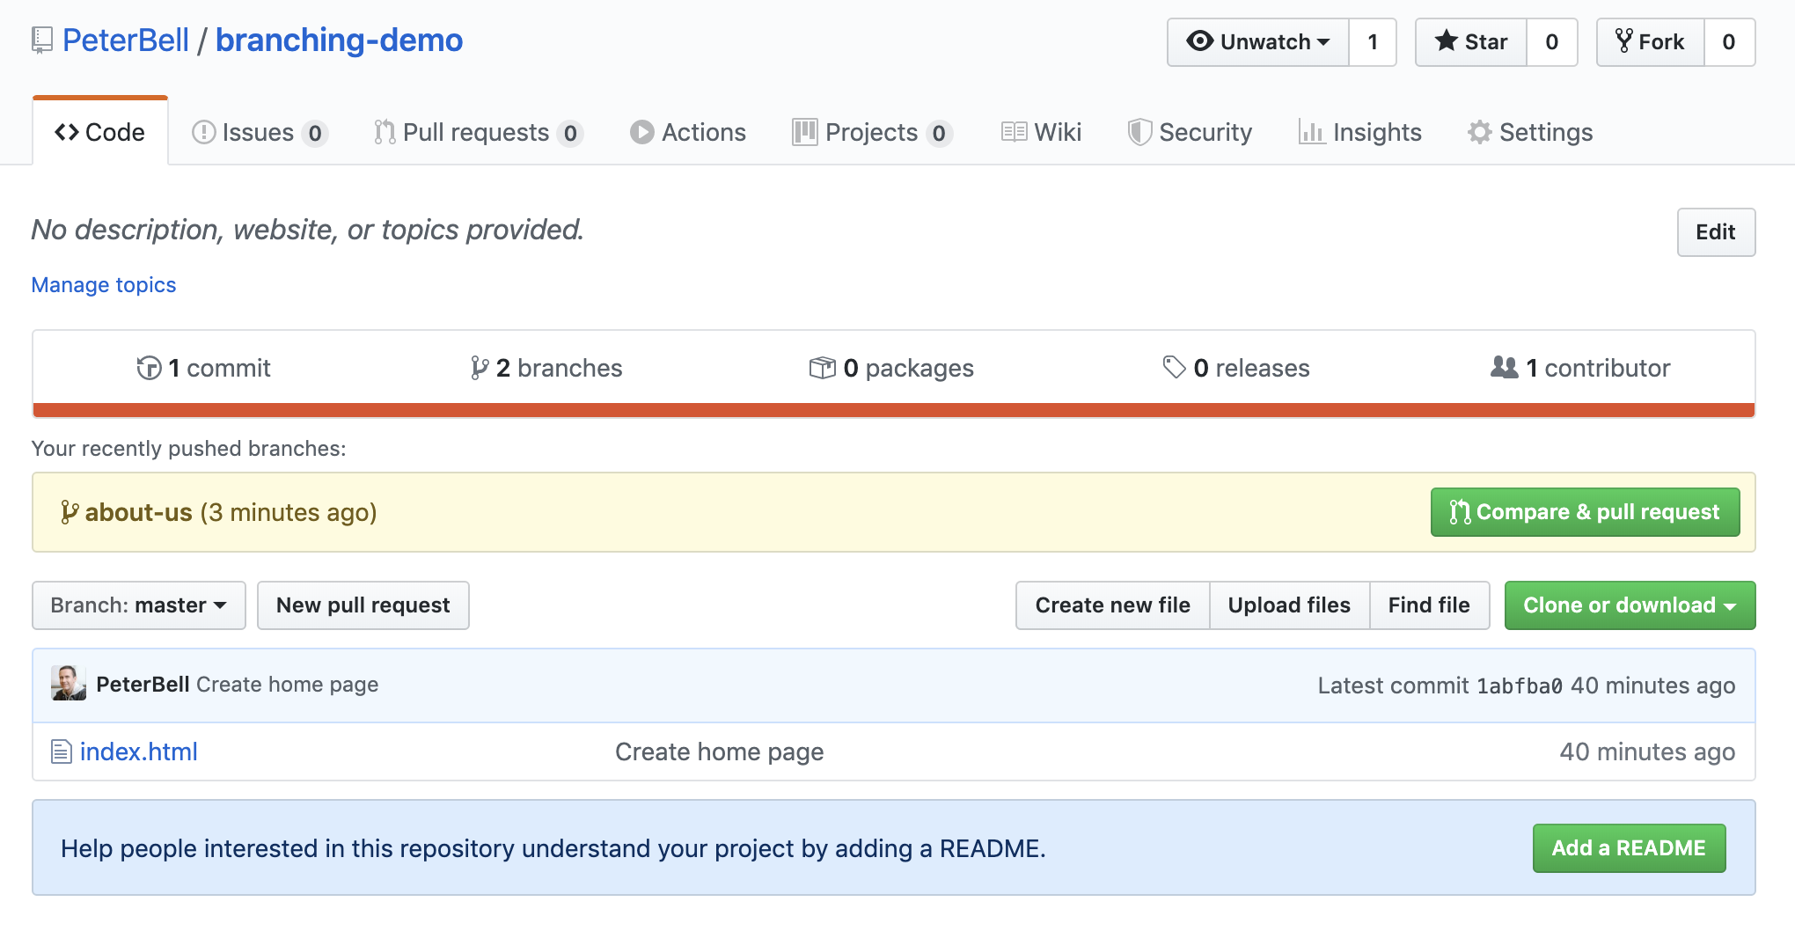Click PeterBell author name in commit row
The width and height of the screenshot is (1795, 931).
coord(143,685)
